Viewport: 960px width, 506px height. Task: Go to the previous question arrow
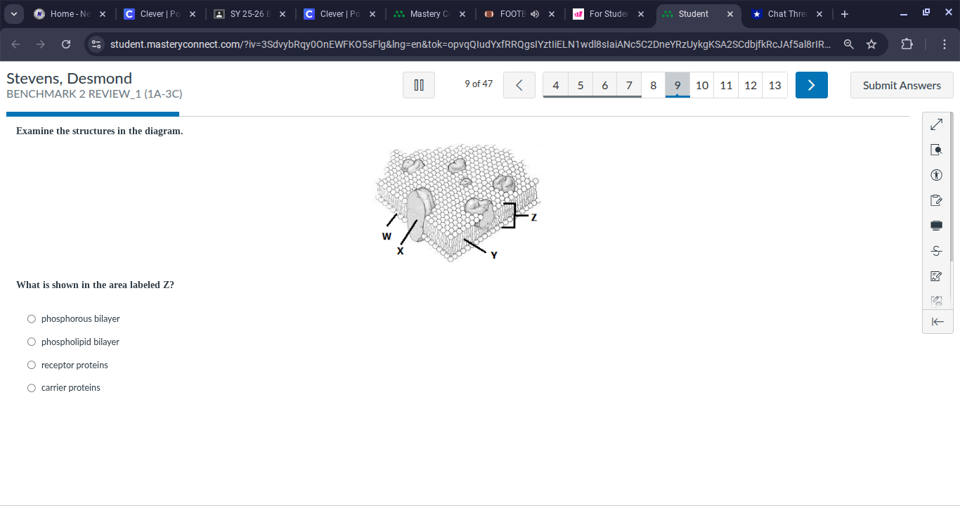[519, 85]
